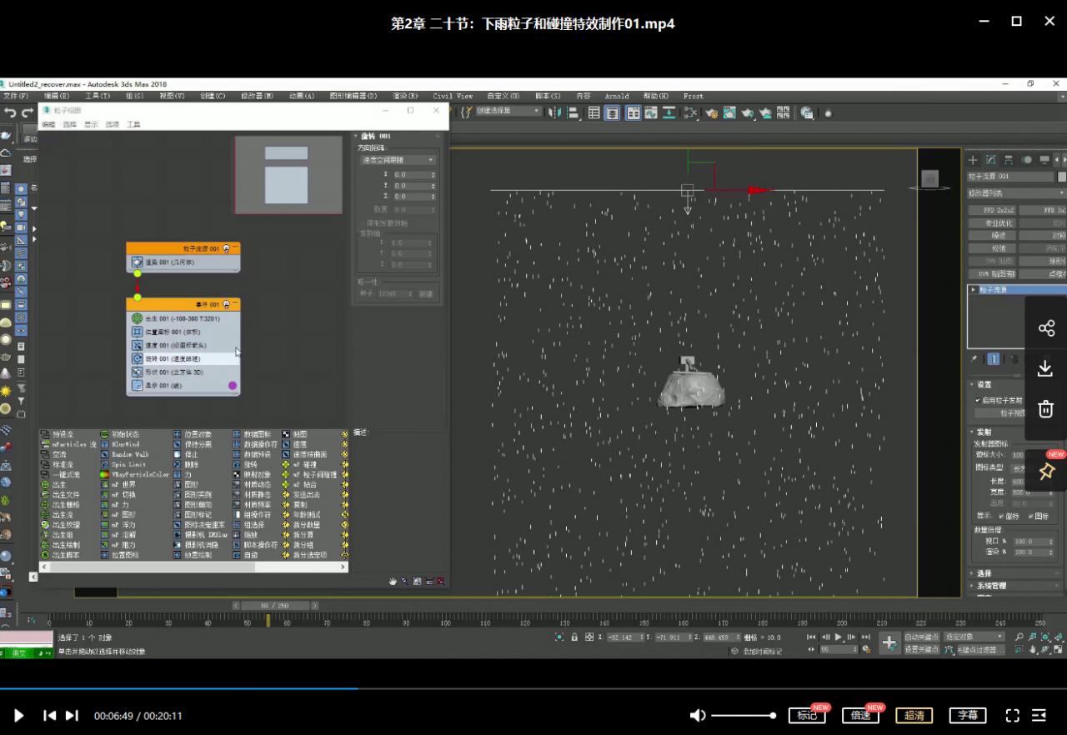Click the trash delete icon on the side panel

click(1046, 408)
